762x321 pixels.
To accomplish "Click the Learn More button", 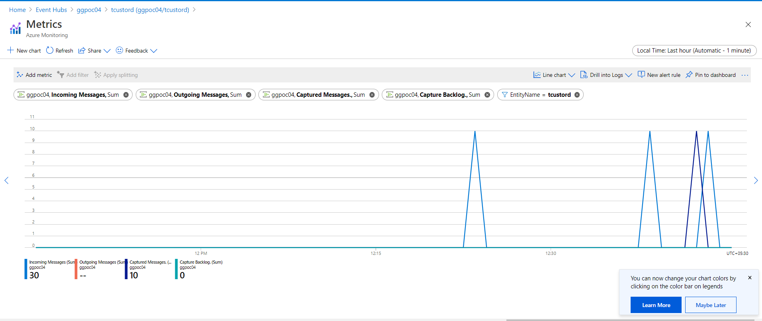I will 656,305.
